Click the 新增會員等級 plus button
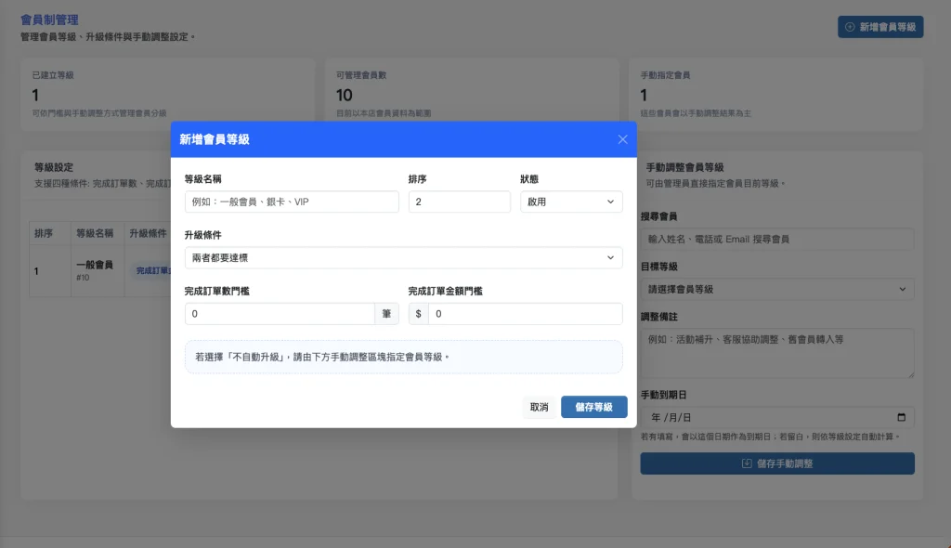Screen dimensions: 951x548 point(879,27)
